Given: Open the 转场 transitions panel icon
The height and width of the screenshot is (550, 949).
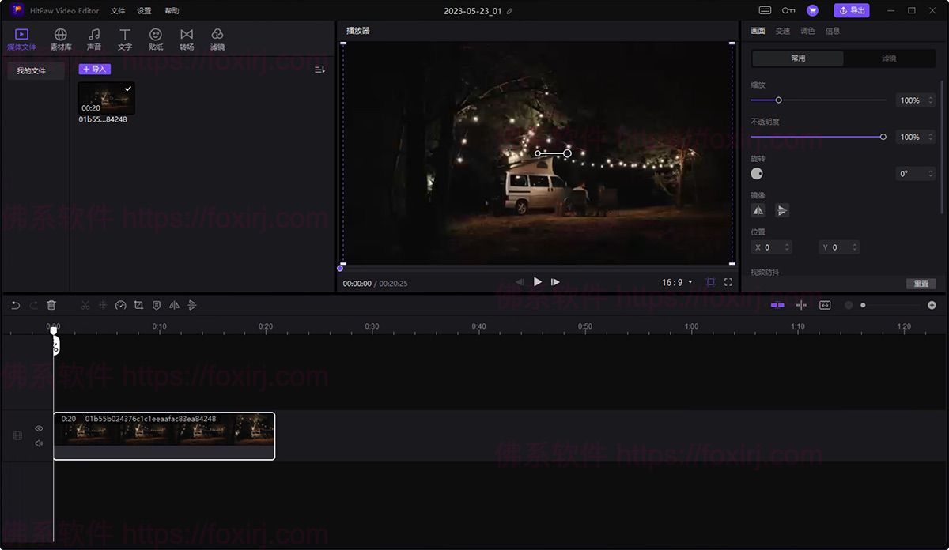Looking at the screenshot, I should pyautogui.click(x=187, y=39).
